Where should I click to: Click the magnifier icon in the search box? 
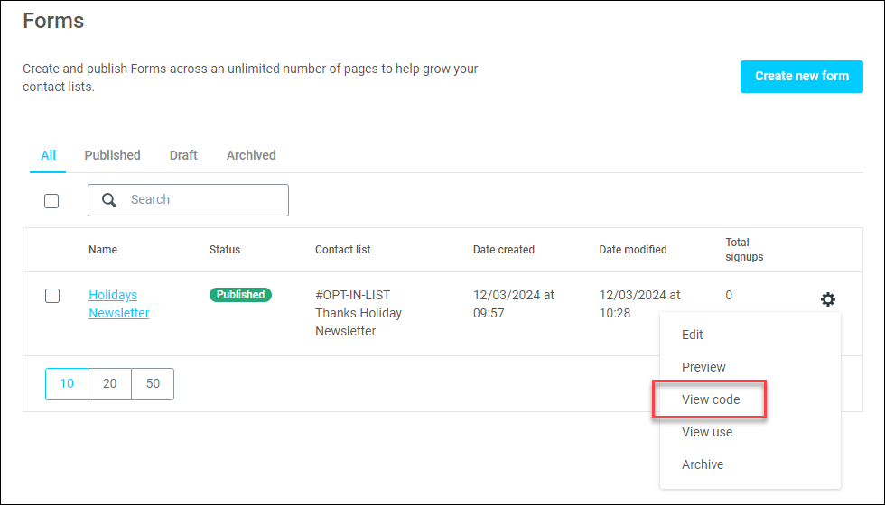coord(109,200)
